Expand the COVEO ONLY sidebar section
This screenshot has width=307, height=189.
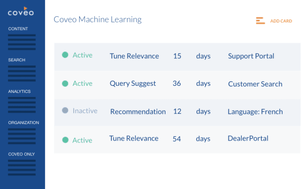[21, 154]
